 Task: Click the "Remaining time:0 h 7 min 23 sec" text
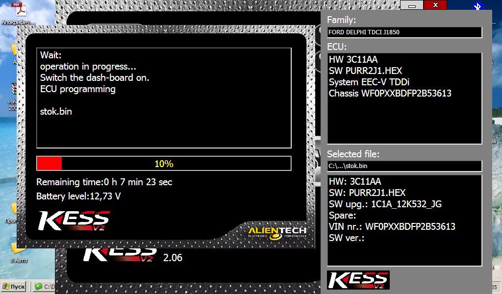[x=104, y=182]
